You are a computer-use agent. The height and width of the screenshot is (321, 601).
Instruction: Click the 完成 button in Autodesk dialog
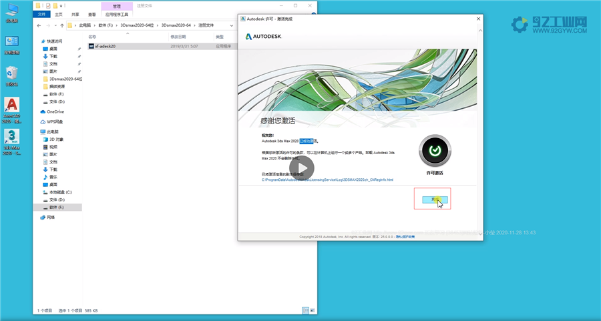point(435,200)
